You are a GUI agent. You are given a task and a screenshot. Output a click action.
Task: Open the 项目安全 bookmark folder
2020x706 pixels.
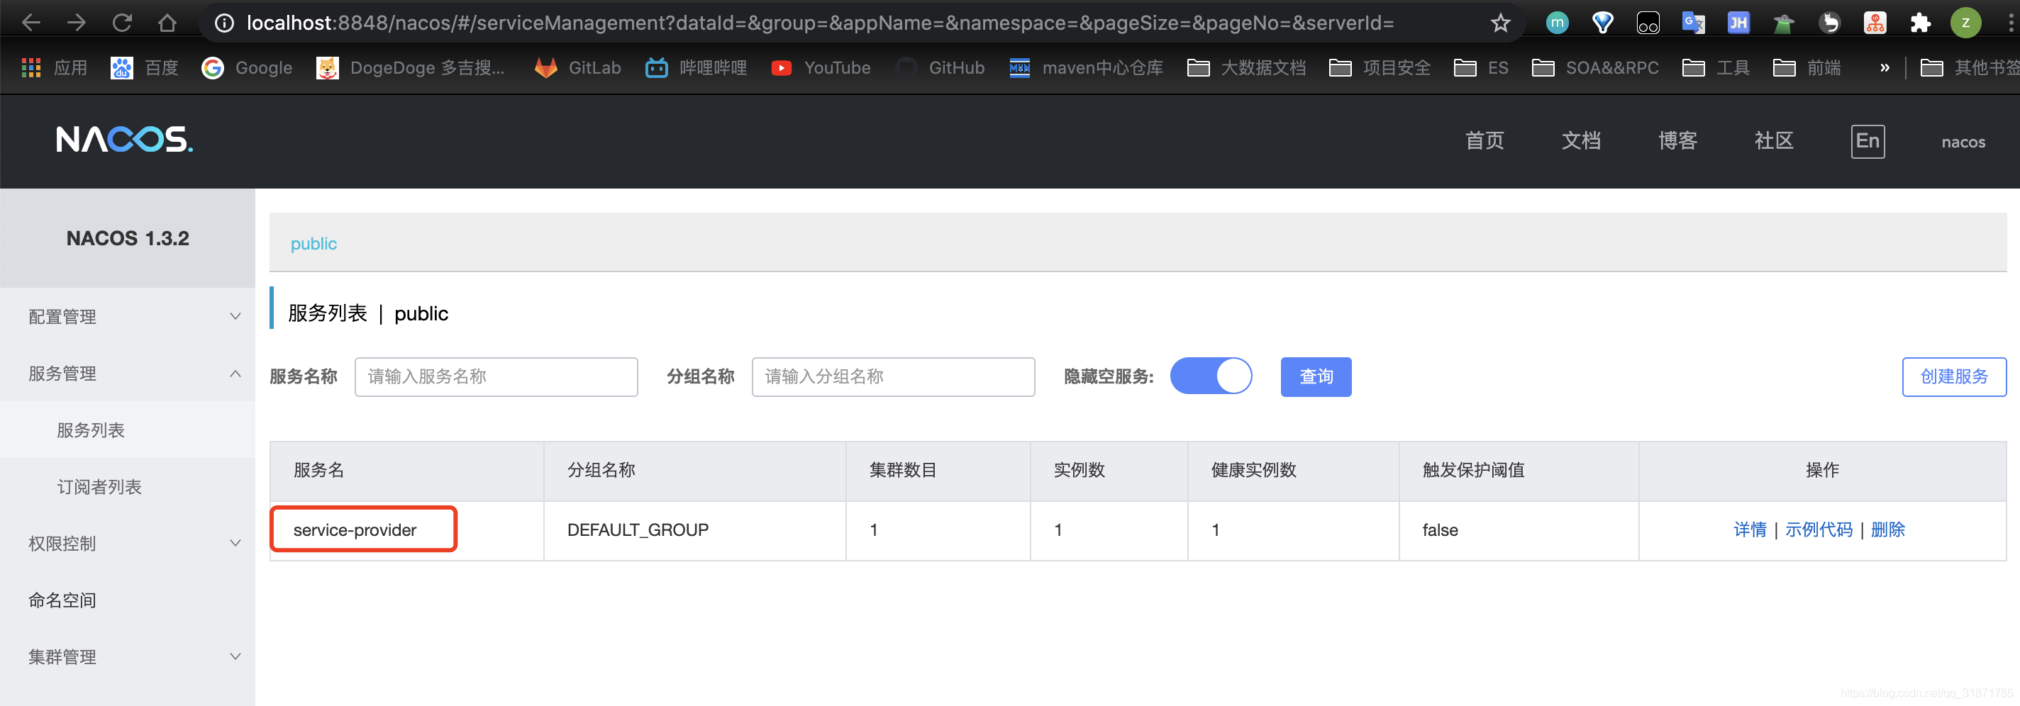pos(1380,68)
